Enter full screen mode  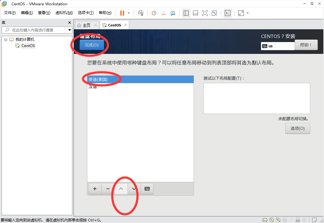(x=205, y=13)
